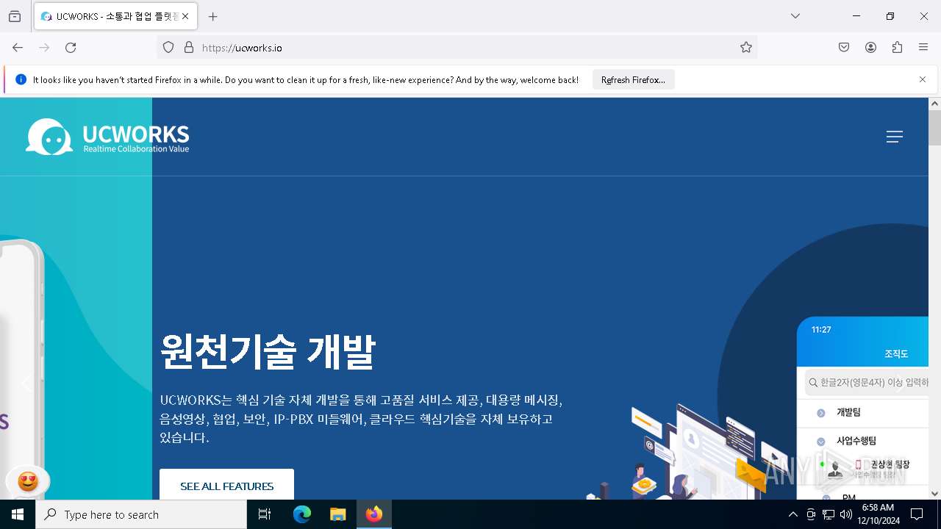The height and width of the screenshot is (529, 941).
Task: Click the forward navigation arrow
Action: (44, 48)
